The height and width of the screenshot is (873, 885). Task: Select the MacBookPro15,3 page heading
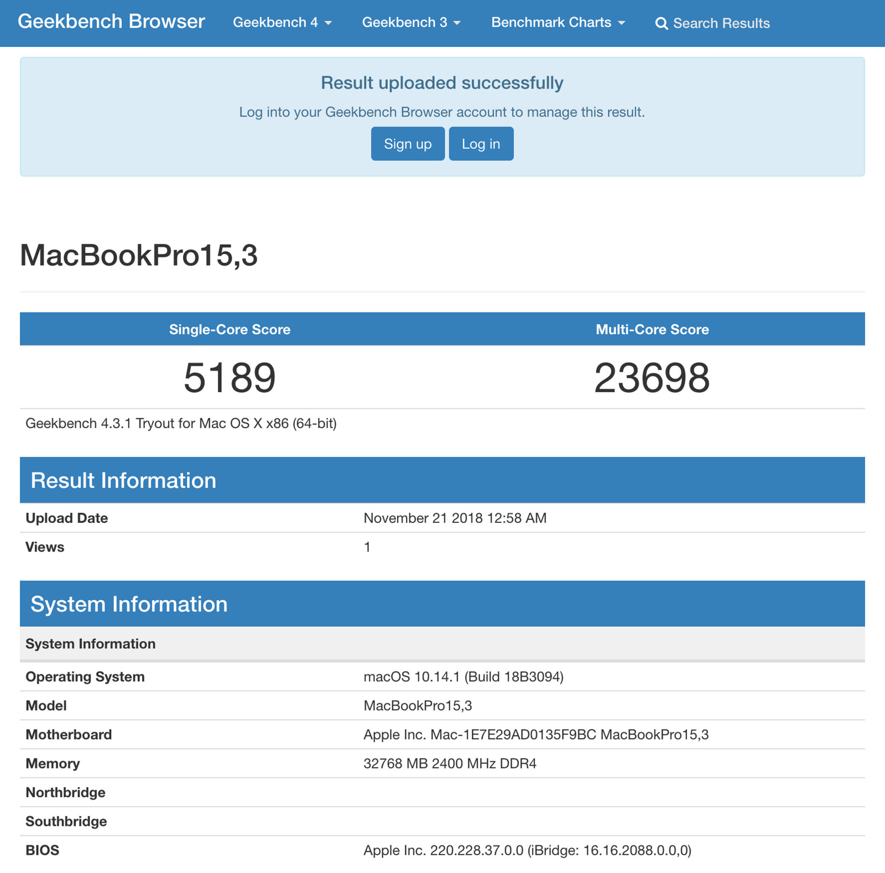tap(139, 255)
